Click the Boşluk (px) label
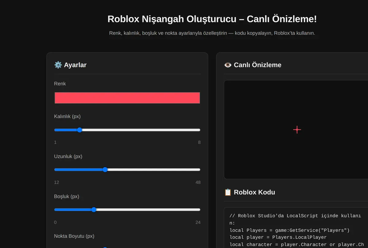368x248 pixels. click(67, 197)
